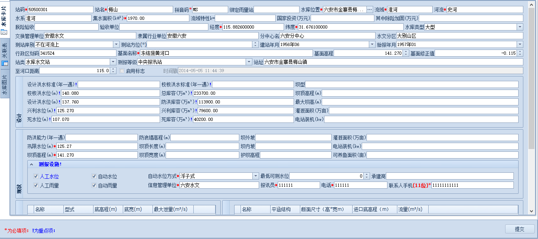Uncheck the 人工水位 checkbox
This screenshot has height=239, width=538.
point(36,176)
